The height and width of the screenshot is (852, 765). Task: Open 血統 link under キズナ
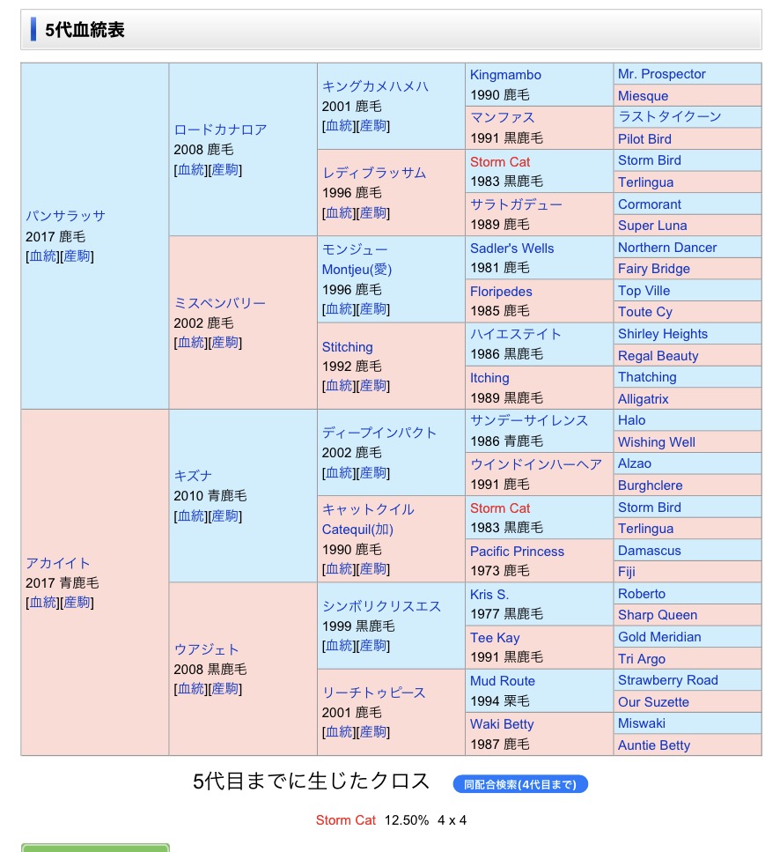[x=191, y=516]
